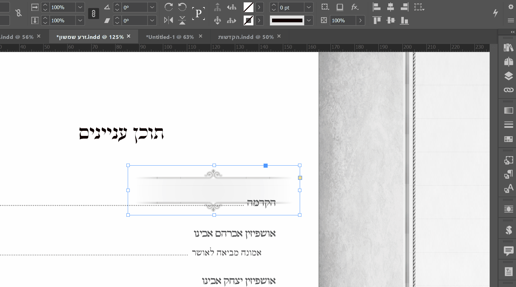
Task: Open the Layers panel
Action: tap(508, 76)
